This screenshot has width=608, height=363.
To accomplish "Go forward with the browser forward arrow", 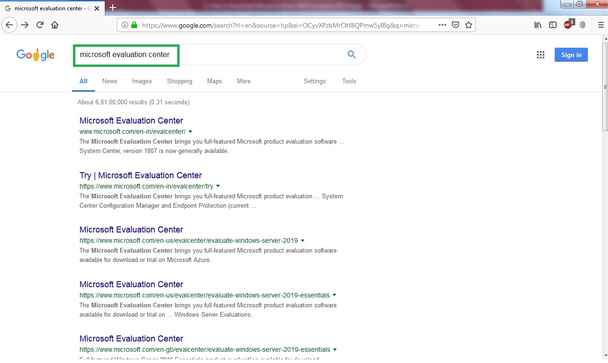I will (x=25, y=25).
